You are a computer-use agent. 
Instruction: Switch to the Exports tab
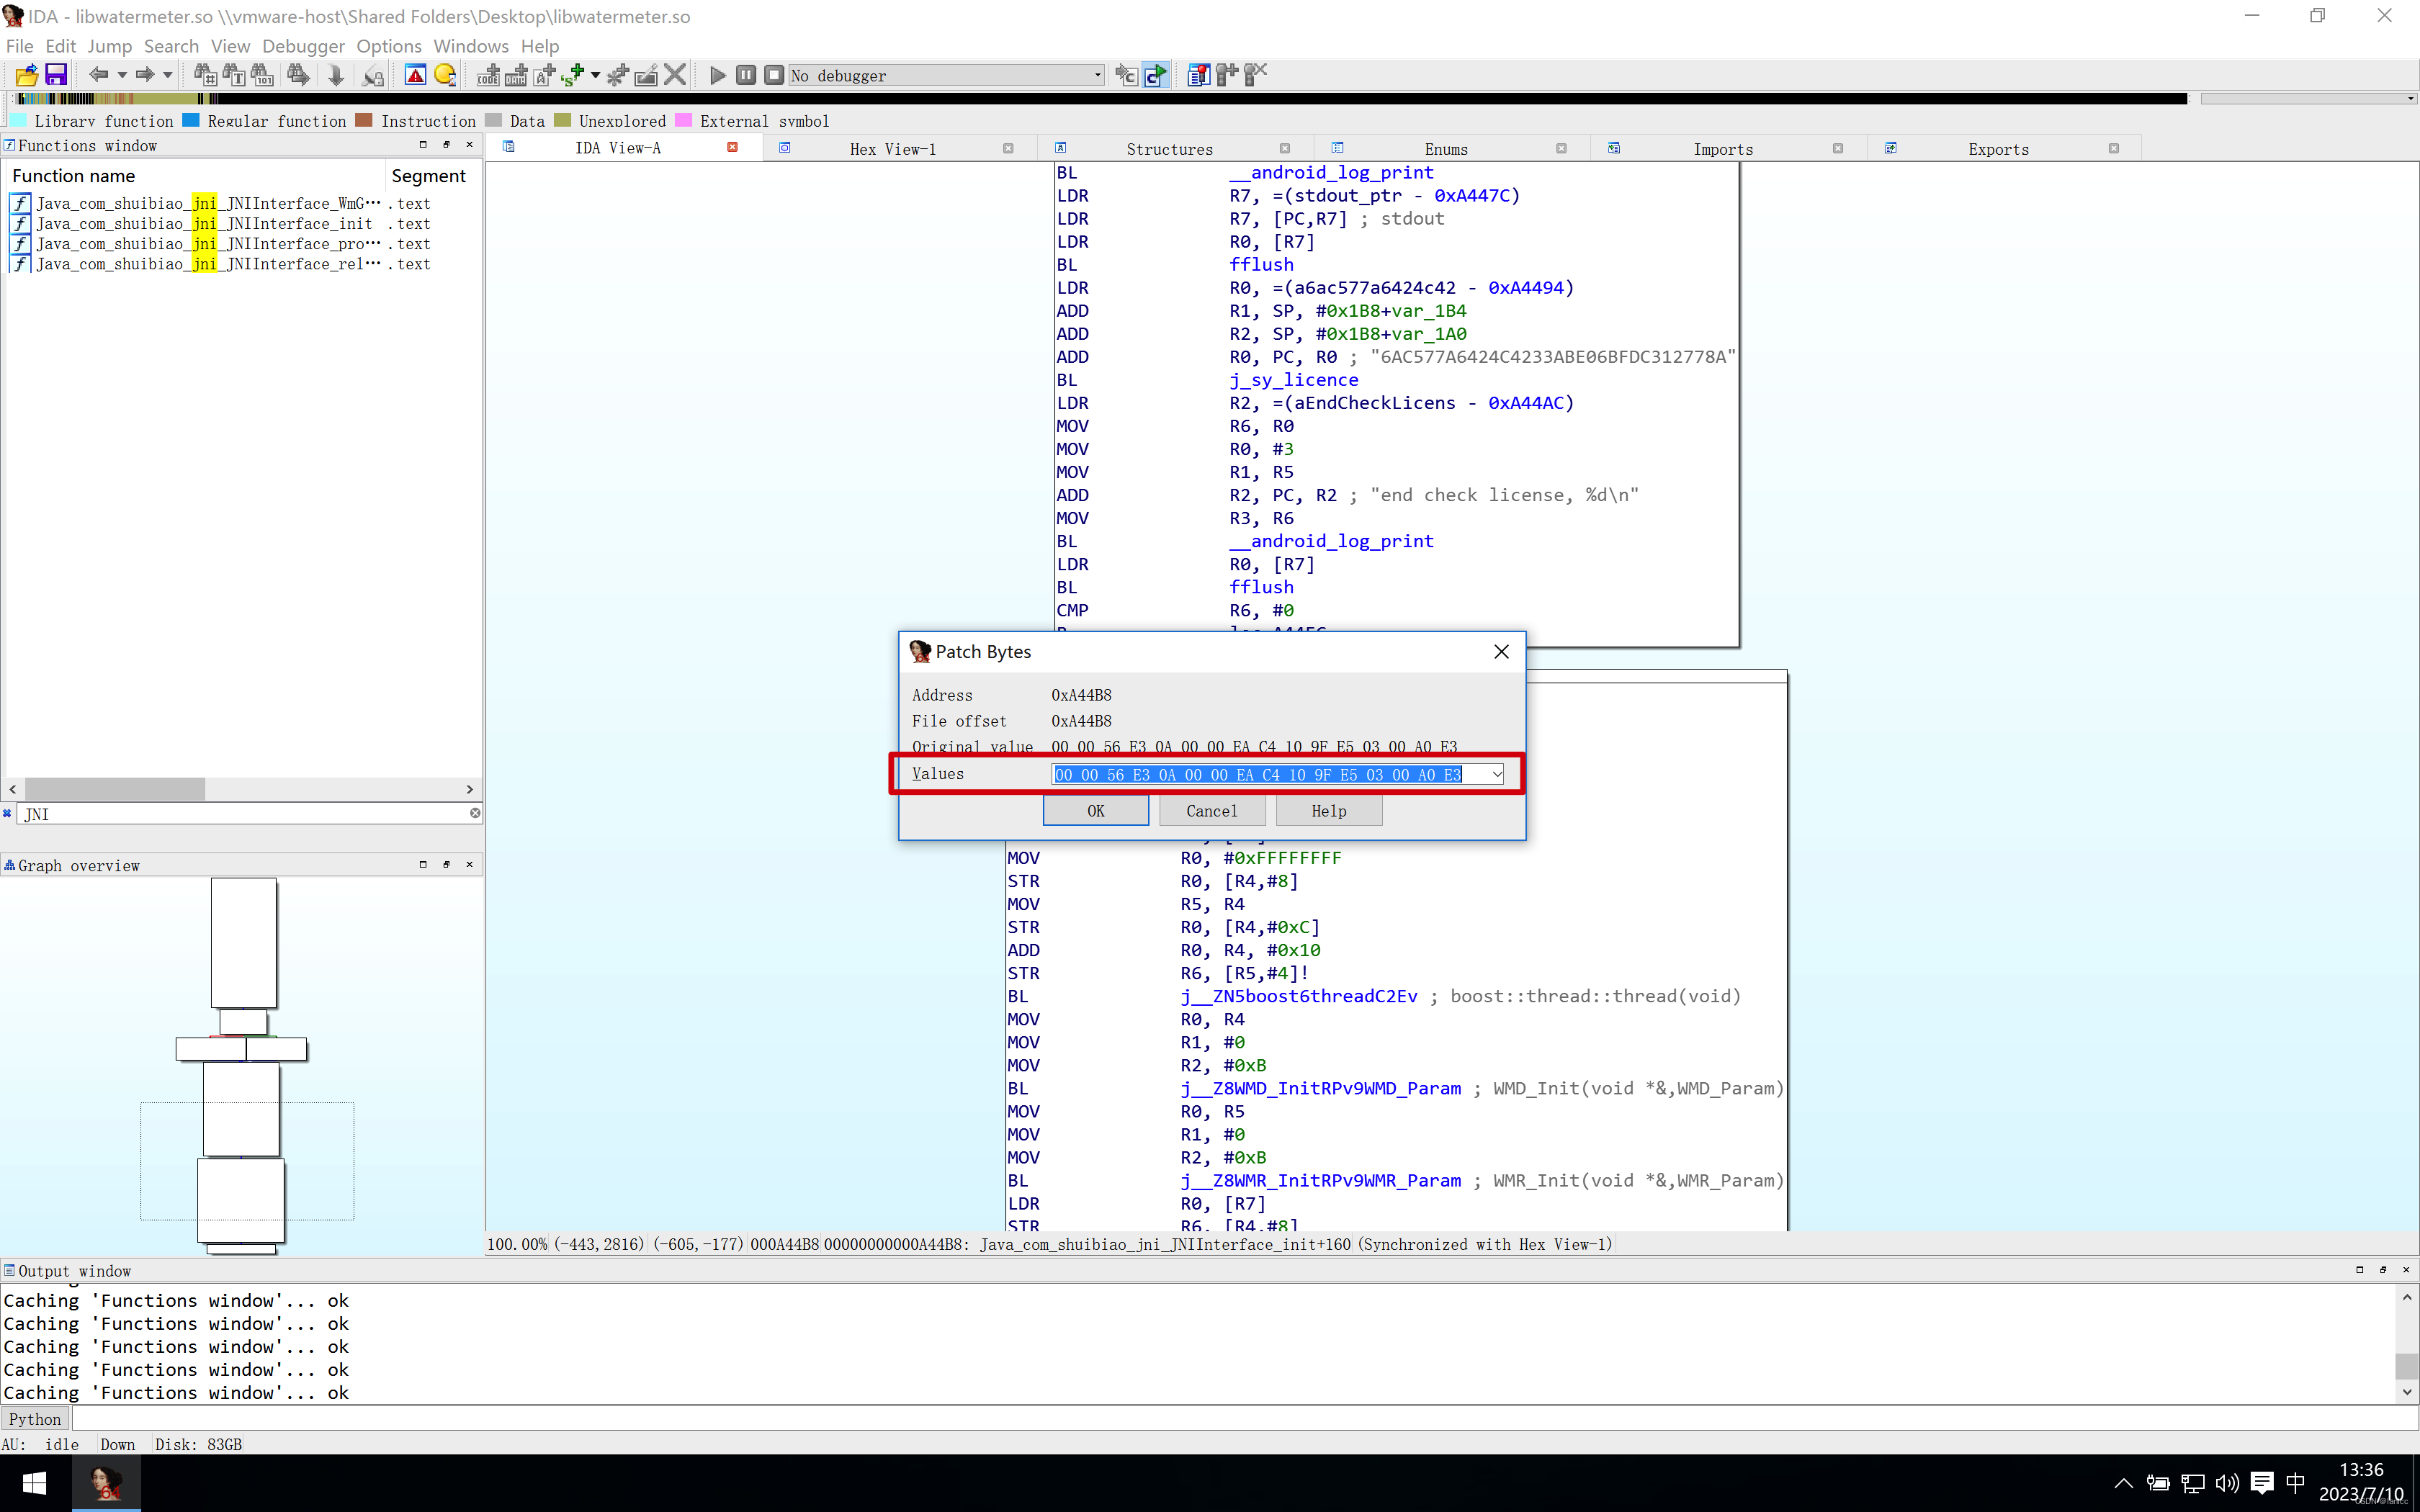[x=1998, y=149]
